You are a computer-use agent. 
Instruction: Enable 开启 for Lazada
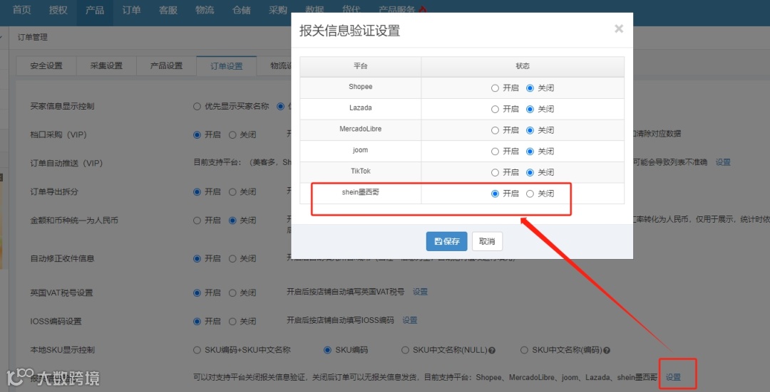click(495, 110)
